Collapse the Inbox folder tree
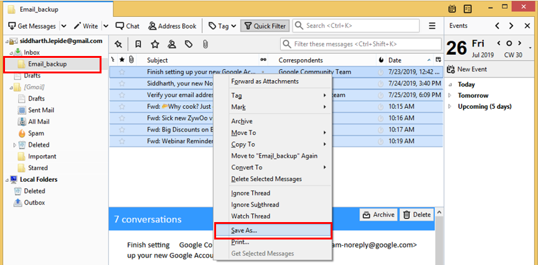 pyautogui.click(x=11, y=53)
